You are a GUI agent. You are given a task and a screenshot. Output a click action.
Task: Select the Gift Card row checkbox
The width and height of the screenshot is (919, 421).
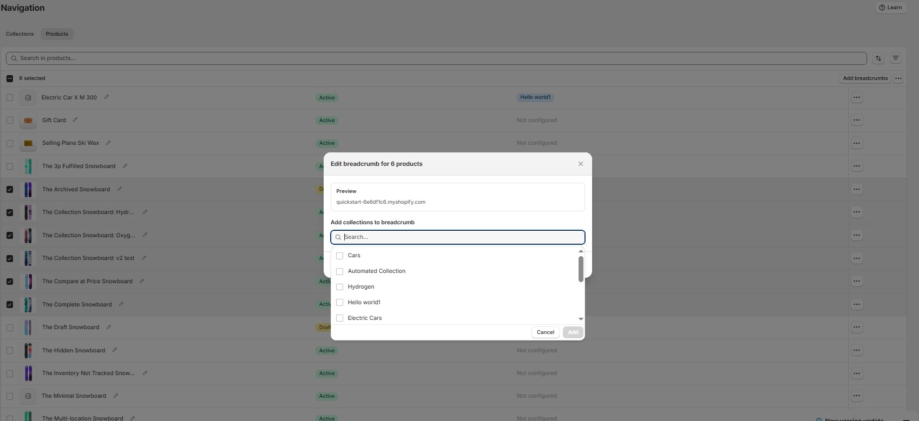click(x=10, y=120)
